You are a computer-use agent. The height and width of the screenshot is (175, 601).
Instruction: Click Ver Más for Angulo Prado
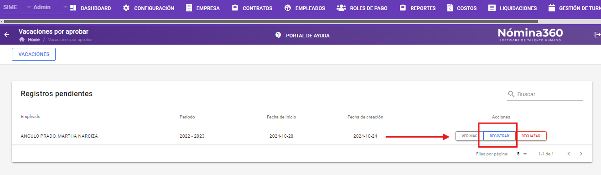coord(469,136)
